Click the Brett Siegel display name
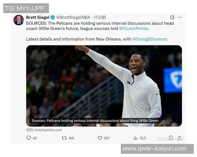Viewport: 197px width, 157px height. click(x=37, y=17)
